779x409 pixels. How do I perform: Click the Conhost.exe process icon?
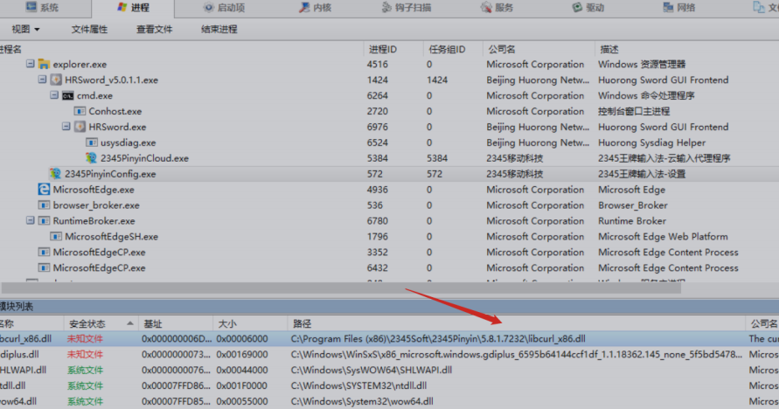[x=80, y=111]
